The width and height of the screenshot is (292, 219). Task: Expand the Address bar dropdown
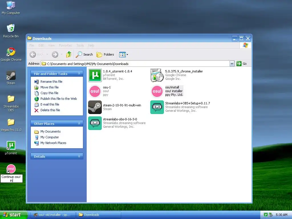232,64
